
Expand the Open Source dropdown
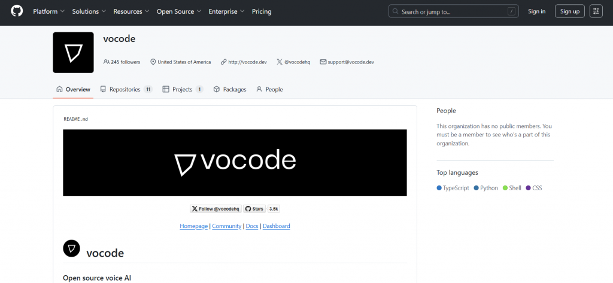point(179,11)
